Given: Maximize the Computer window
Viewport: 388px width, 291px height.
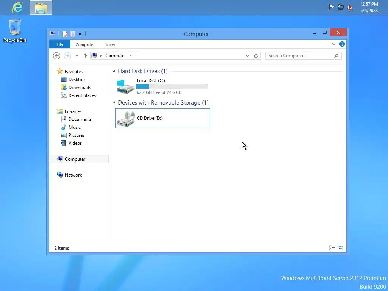Looking at the screenshot, I should 325,33.
